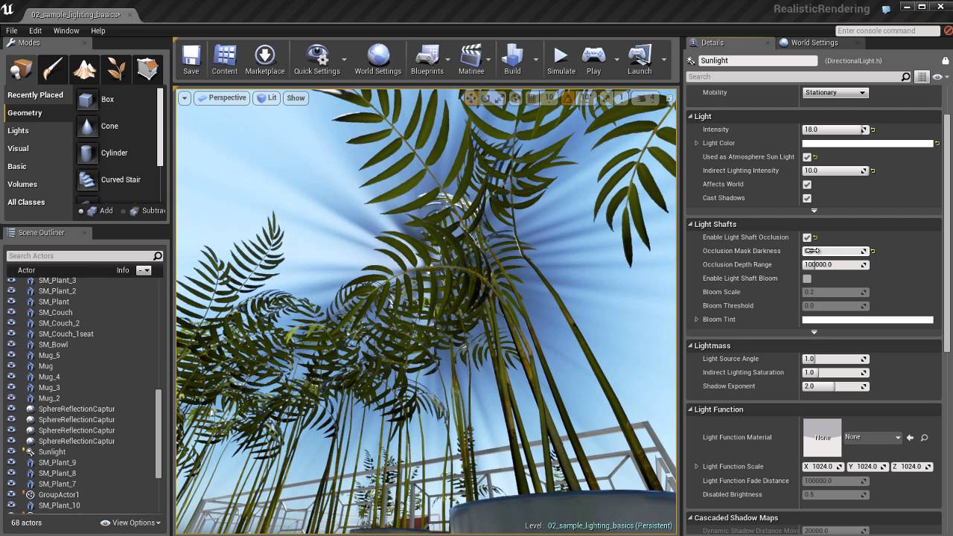Click the Launch toolbar icon
The width and height of the screenshot is (953, 536).
[640, 60]
